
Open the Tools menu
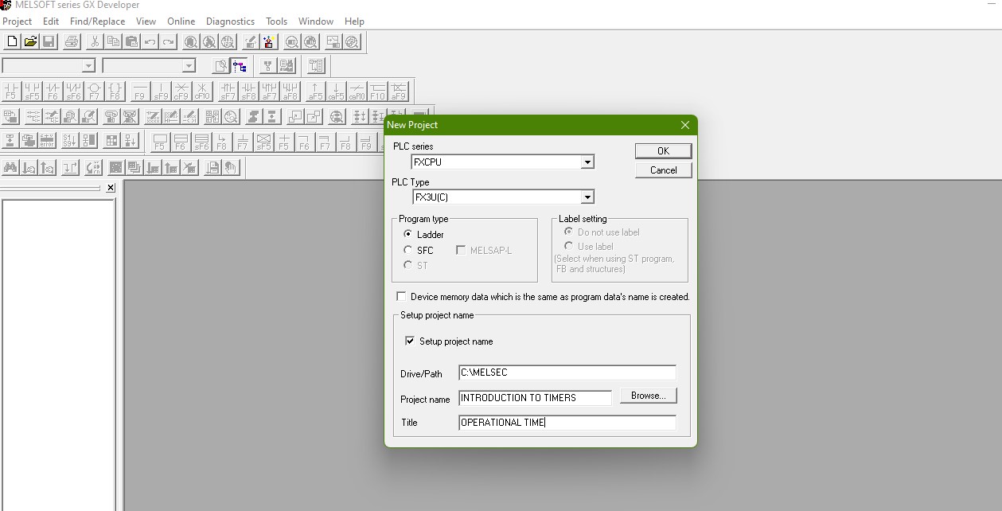click(x=276, y=21)
